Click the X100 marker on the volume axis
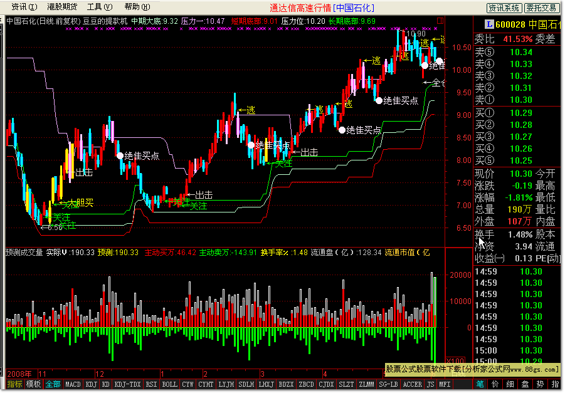Screen dimensions: 565x393 coord(455,360)
